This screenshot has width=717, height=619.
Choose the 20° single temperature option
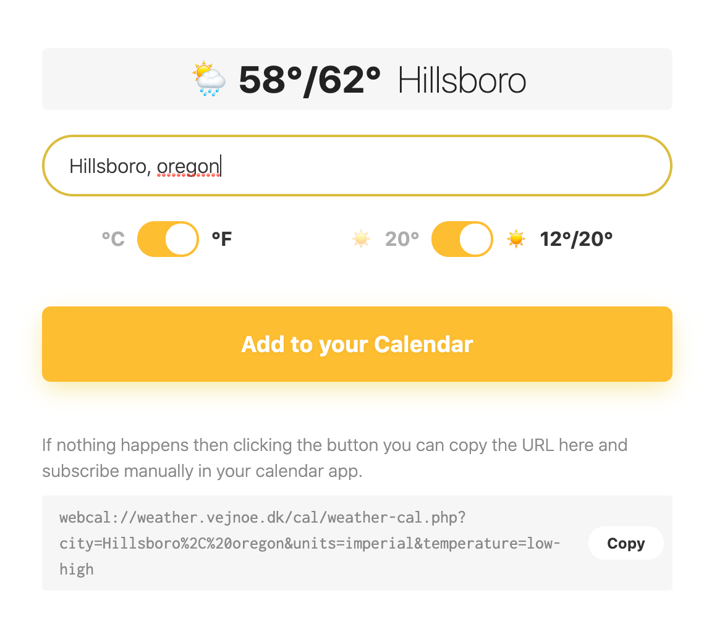402,238
